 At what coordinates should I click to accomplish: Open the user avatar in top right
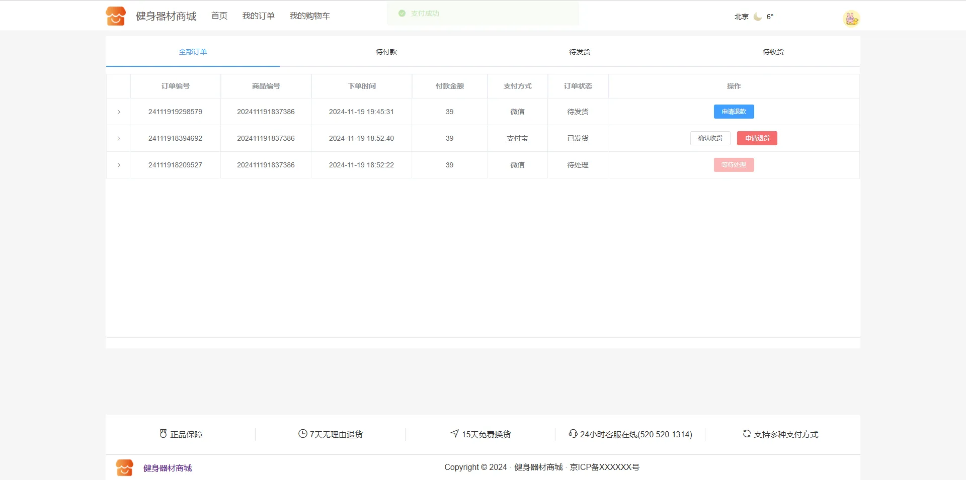[851, 19]
